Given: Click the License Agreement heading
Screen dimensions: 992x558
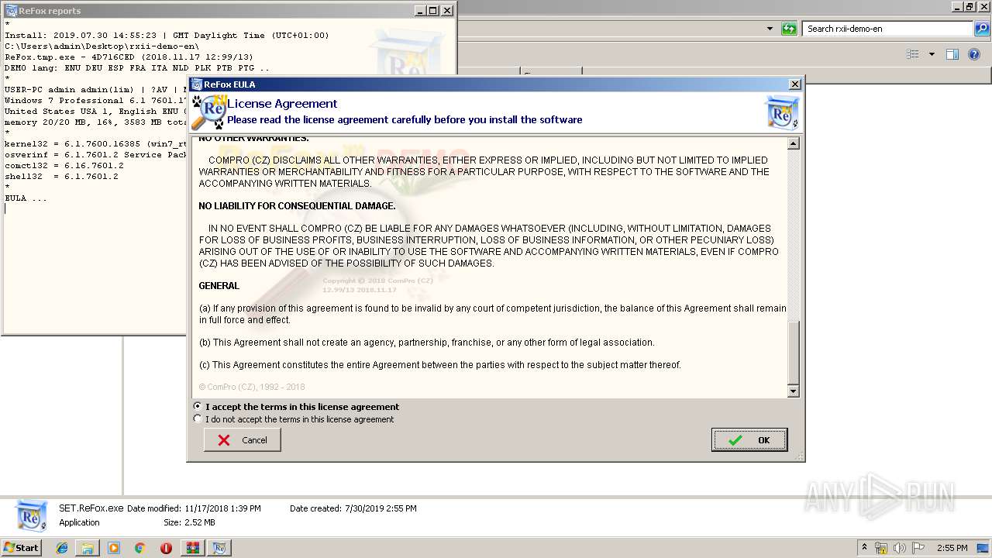Looking at the screenshot, I should 282,104.
